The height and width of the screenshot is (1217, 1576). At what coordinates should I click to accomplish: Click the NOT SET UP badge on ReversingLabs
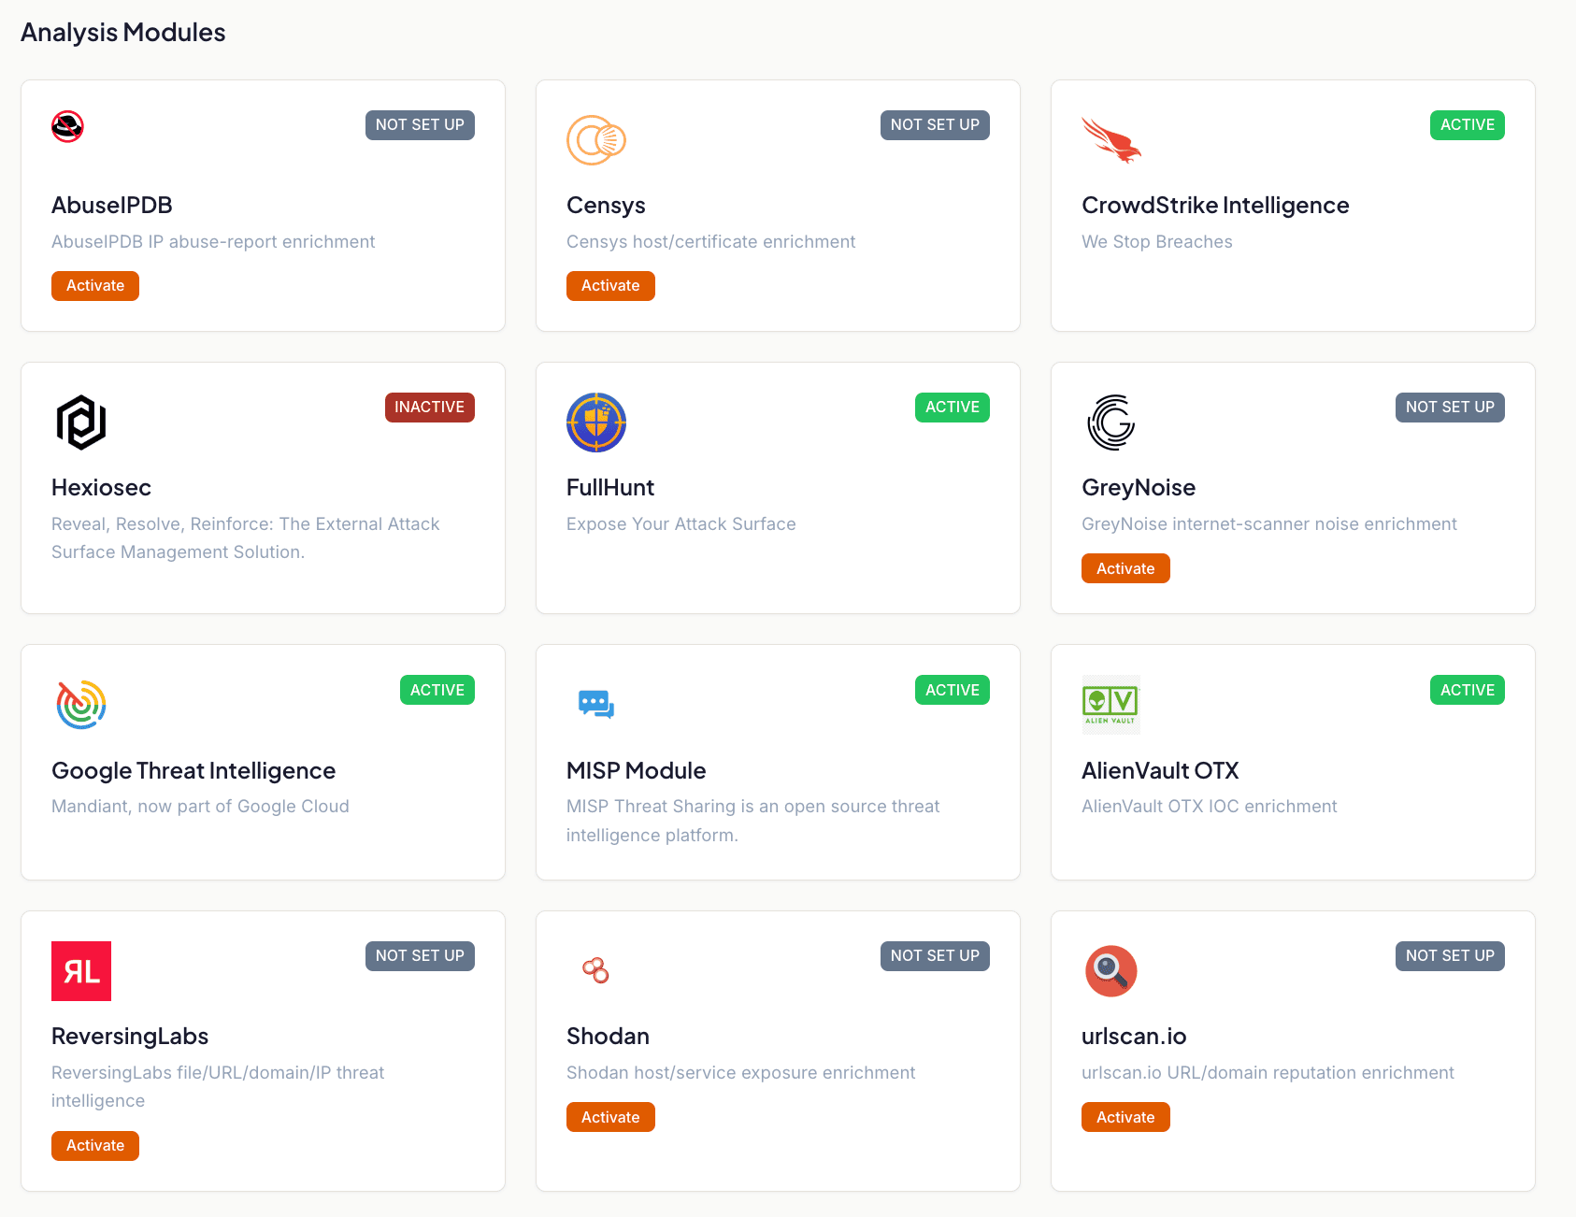420,956
